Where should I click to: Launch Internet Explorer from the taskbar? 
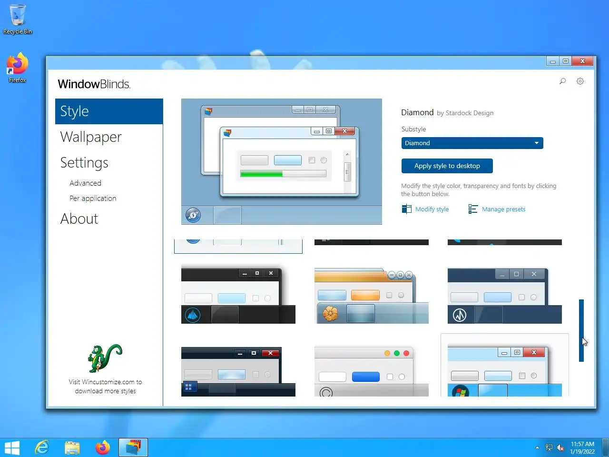pyautogui.click(x=42, y=447)
